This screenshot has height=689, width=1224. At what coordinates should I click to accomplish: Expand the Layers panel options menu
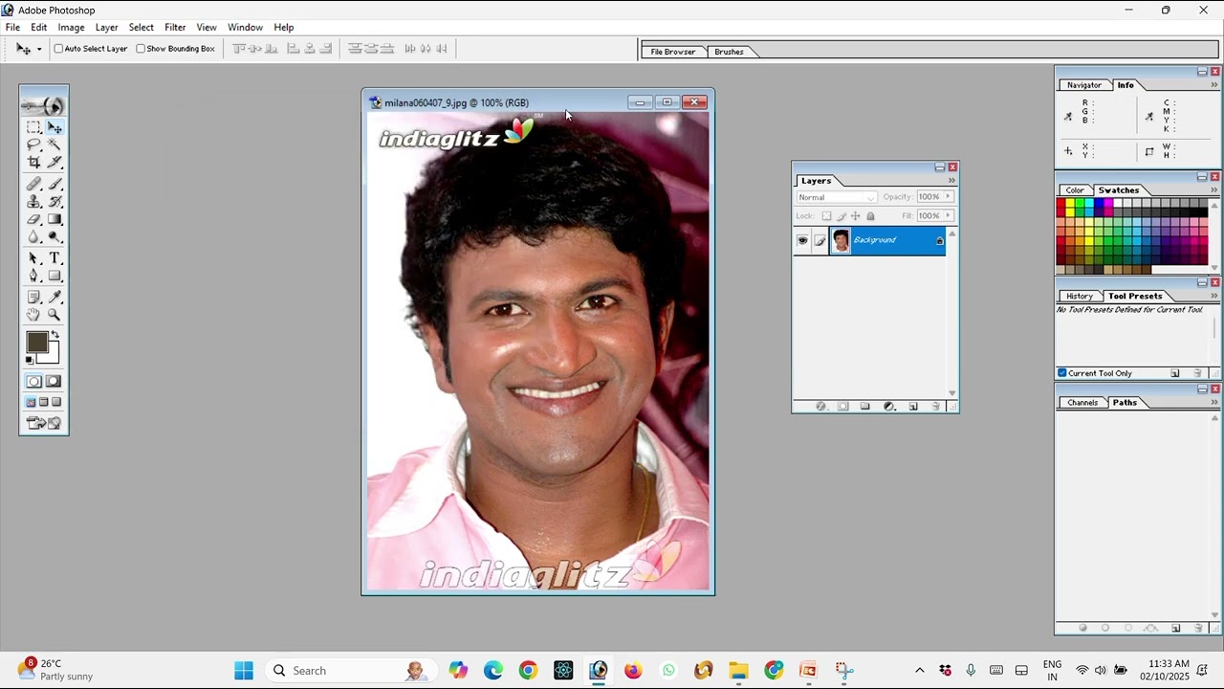point(951,181)
